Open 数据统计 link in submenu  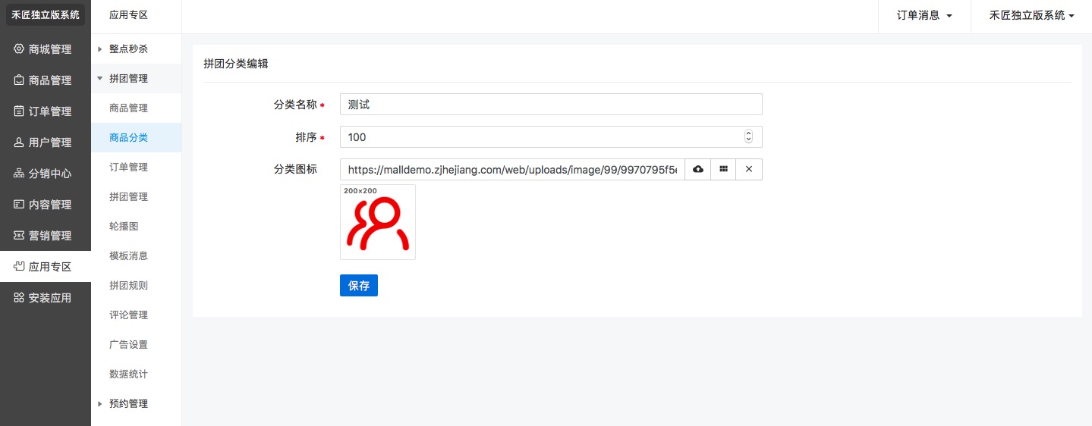pos(128,374)
